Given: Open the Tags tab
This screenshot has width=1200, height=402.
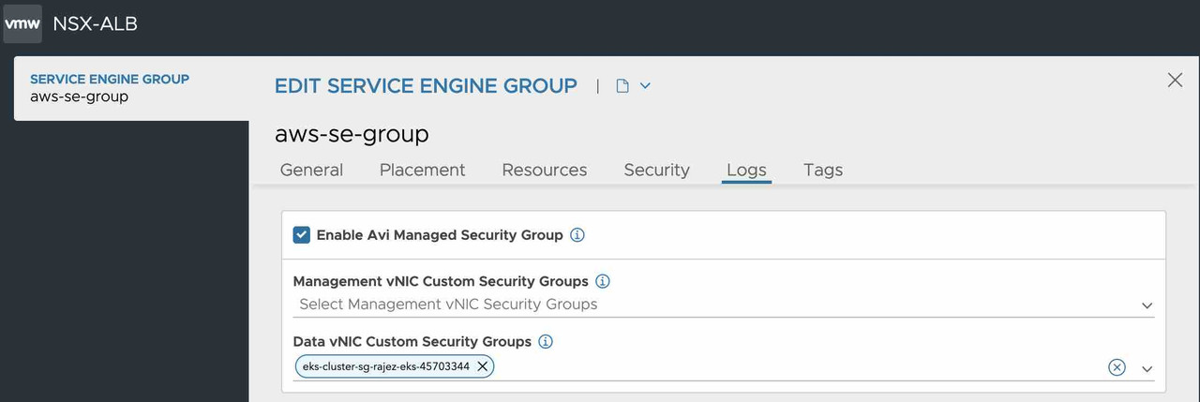Looking at the screenshot, I should click(x=822, y=170).
